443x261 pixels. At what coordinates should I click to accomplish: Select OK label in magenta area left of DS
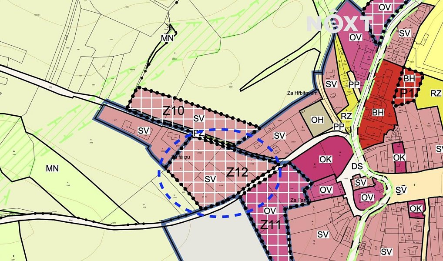(x=326, y=159)
